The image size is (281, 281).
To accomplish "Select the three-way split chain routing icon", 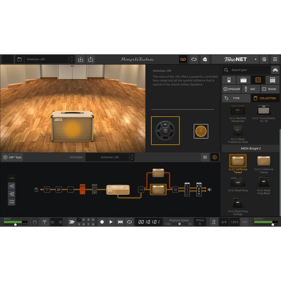I will click(11, 194).
